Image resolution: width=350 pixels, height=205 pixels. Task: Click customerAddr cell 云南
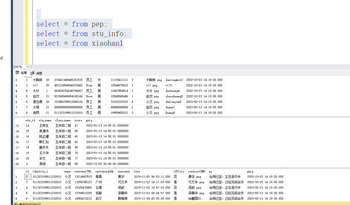pos(105,188)
